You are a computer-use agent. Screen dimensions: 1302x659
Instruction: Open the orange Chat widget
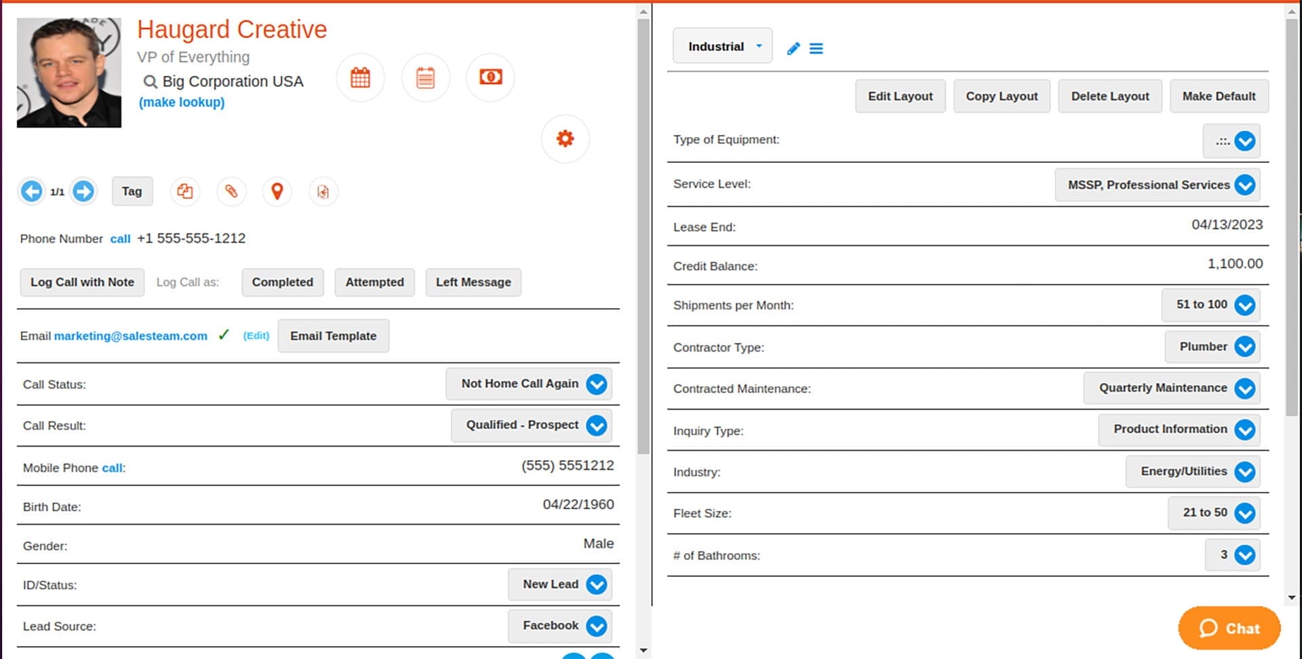1229,628
